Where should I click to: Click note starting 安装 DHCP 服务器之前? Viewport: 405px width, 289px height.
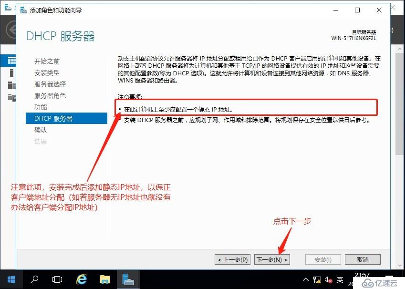click(247, 120)
